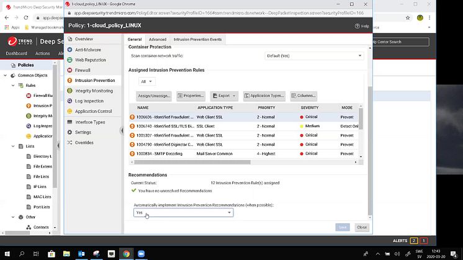
Task: Click the Help icon in policy header
Action: coord(362,26)
